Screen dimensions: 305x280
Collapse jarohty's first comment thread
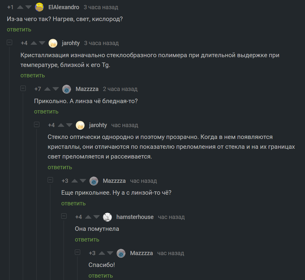(9, 43)
